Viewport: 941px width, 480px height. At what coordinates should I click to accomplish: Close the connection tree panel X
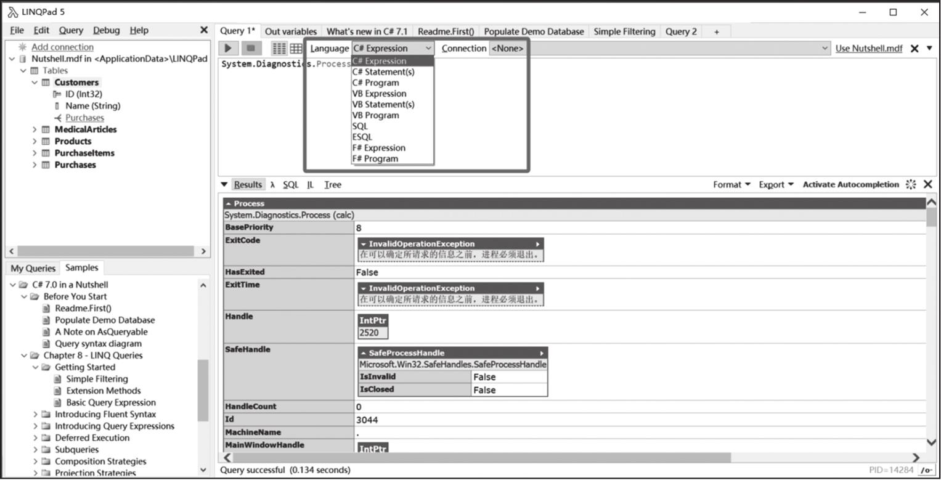click(204, 30)
